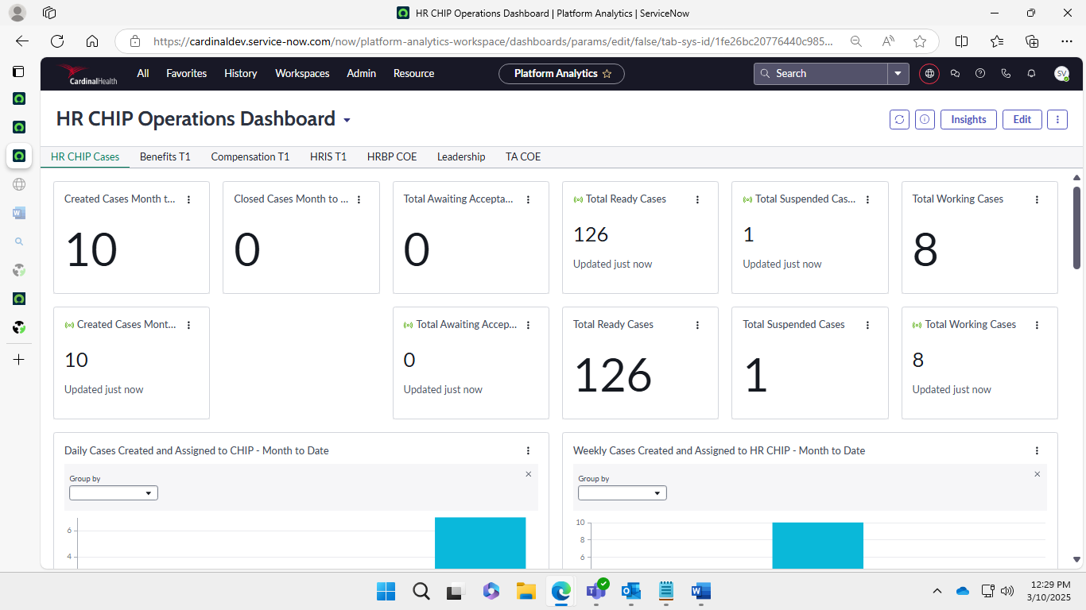This screenshot has width=1086, height=610.
Task: Open Workspaces menu
Action: [302, 73]
